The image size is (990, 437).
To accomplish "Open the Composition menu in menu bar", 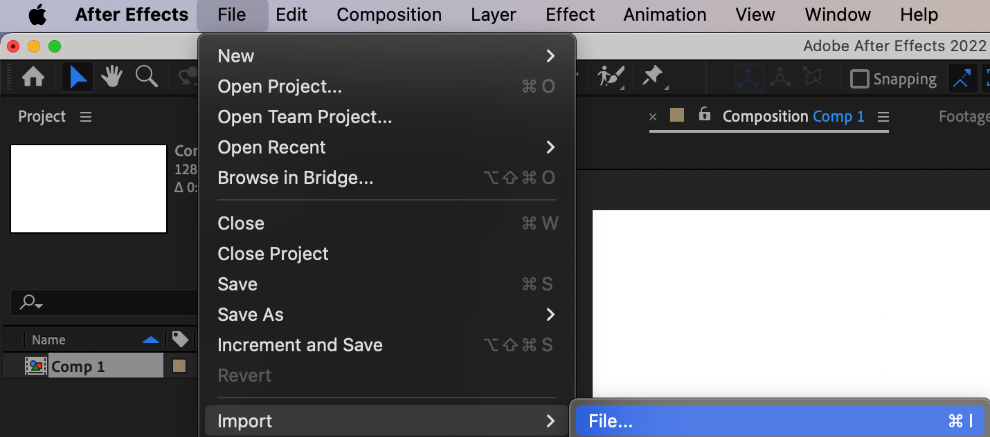I will (389, 15).
